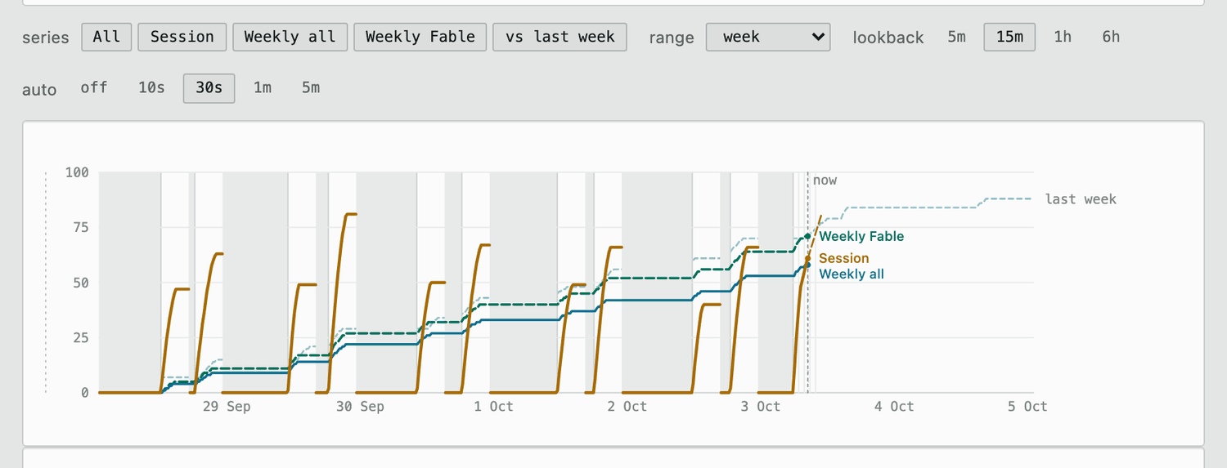Click the 75 y-axis value
Screen dimensions: 1227x468
tap(81, 227)
